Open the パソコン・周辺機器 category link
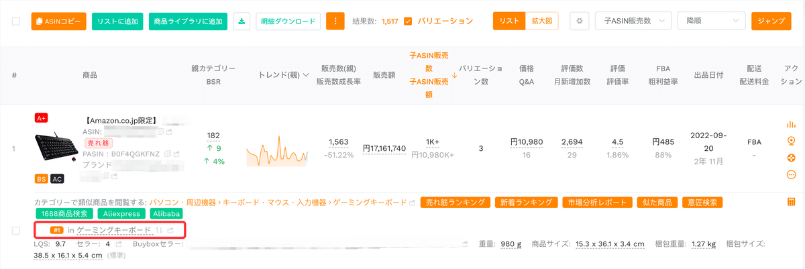805x269 pixels. [x=182, y=203]
